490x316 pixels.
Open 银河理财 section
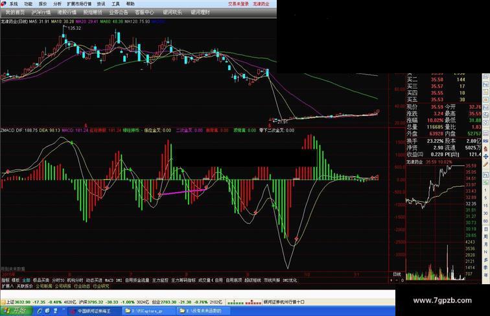(x=200, y=12)
